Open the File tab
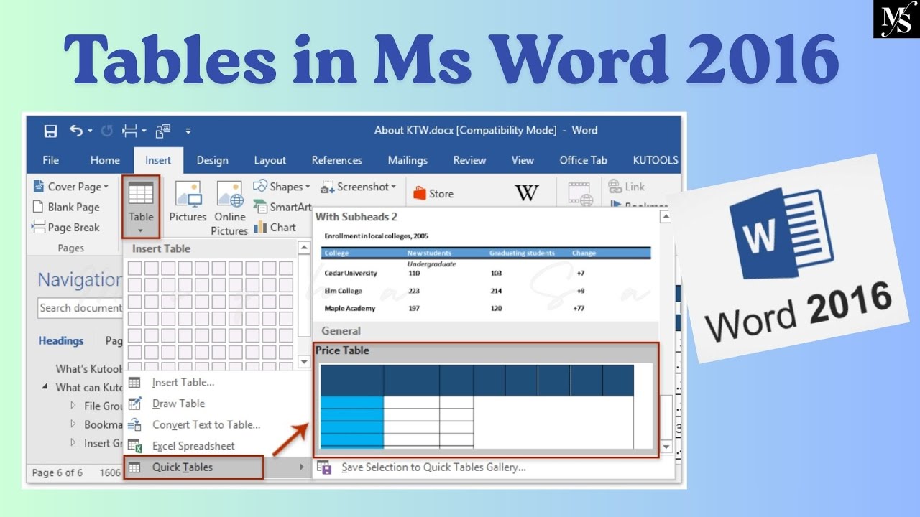920x517 pixels. coord(51,160)
